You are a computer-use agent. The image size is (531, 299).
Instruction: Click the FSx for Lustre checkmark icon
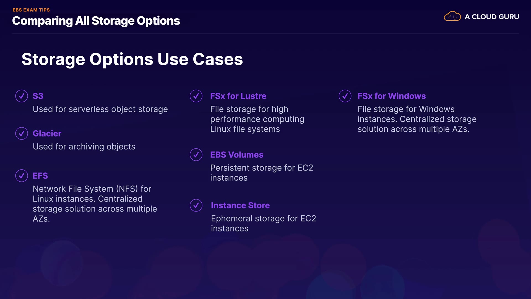tap(196, 96)
